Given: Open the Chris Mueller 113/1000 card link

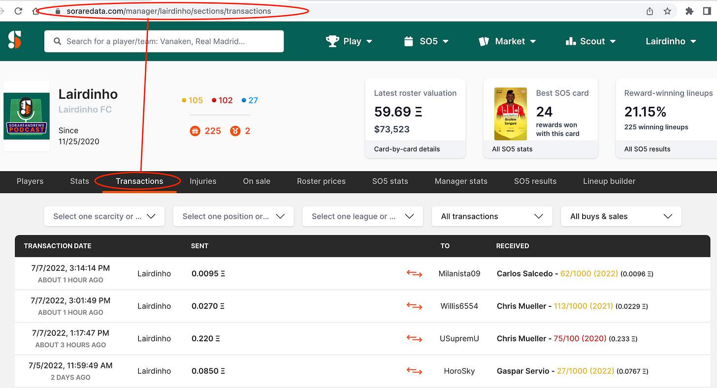Looking at the screenshot, I should pyautogui.click(x=554, y=306).
